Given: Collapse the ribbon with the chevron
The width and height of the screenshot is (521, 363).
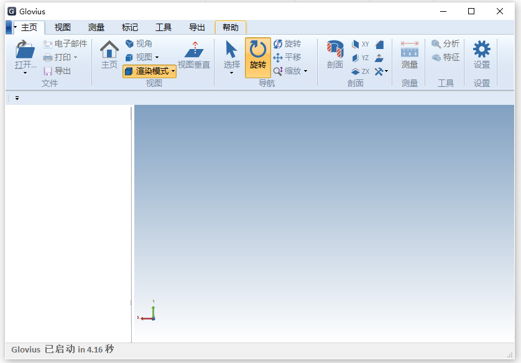Looking at the screenshot, I should [17, 97].
